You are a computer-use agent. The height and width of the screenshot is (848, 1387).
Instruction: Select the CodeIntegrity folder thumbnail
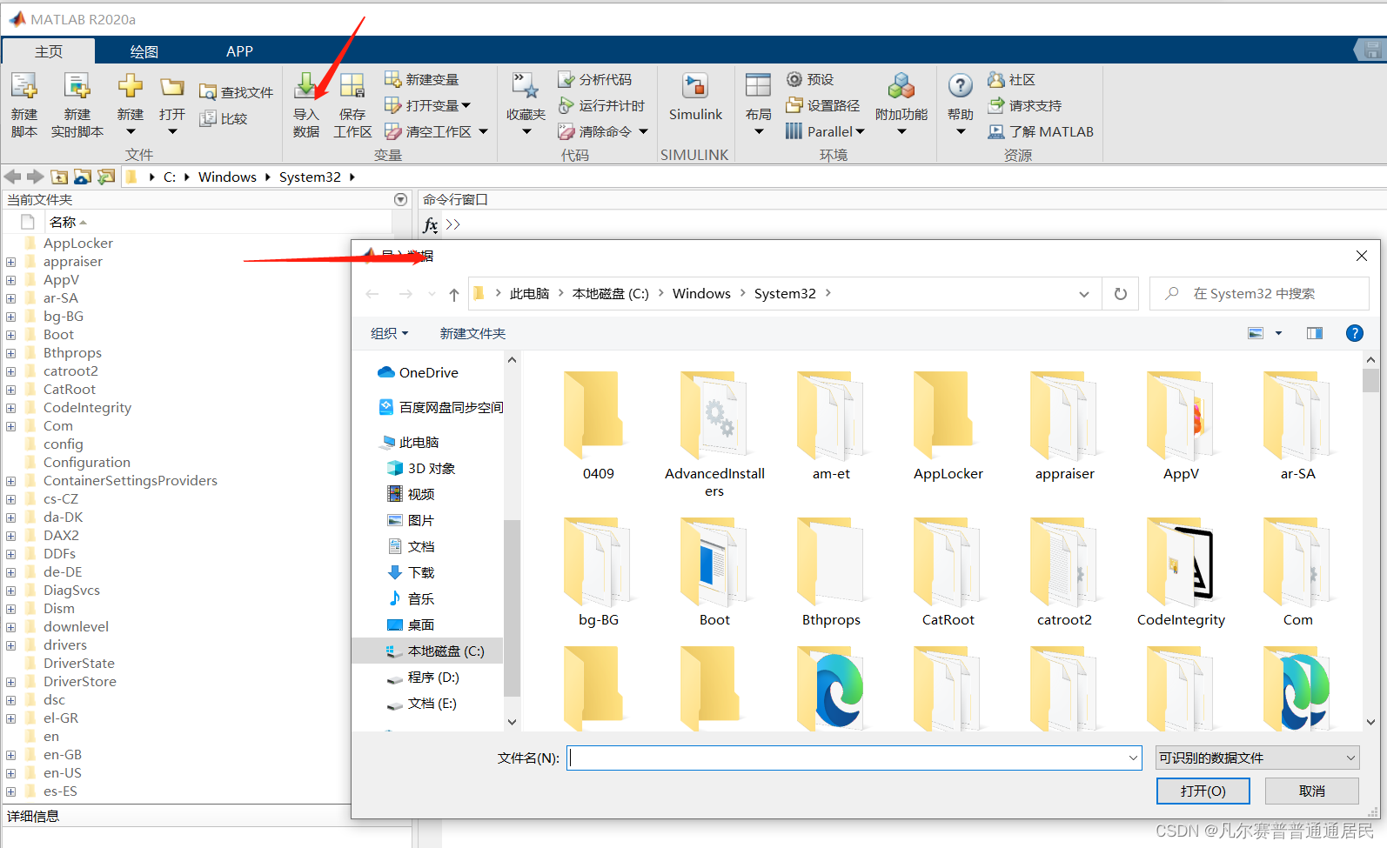click(x=1181, y=572)
